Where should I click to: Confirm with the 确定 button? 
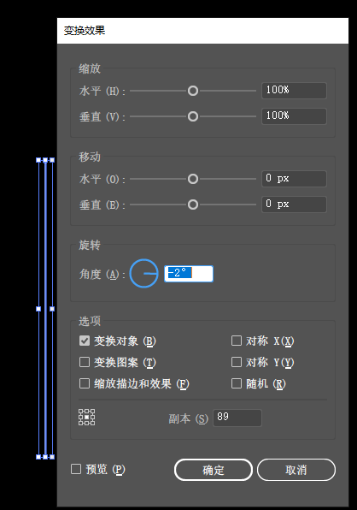(214, 470)
